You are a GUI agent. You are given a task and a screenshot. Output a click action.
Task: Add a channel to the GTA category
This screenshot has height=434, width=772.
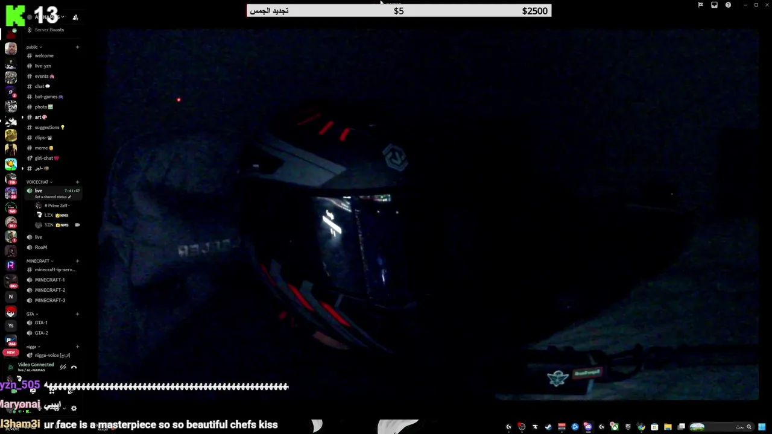77,314
